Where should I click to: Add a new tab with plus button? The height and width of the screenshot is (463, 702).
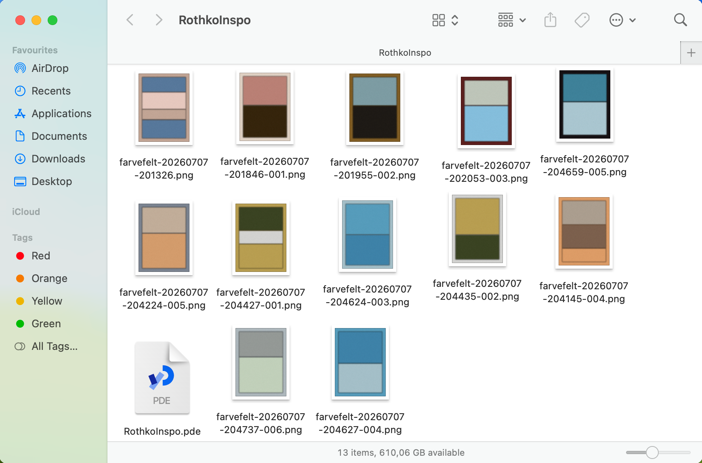point(691,53)
